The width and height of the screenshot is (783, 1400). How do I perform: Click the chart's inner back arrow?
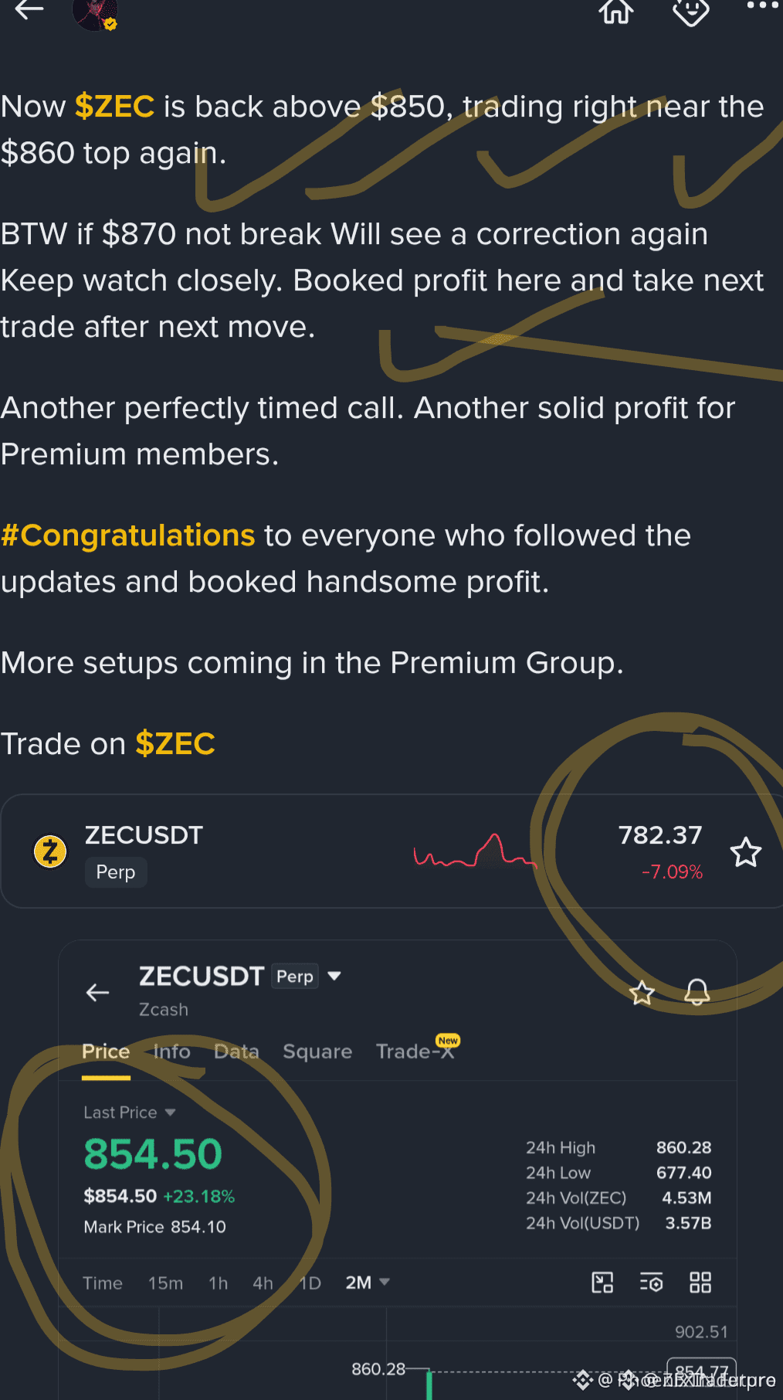97,992
